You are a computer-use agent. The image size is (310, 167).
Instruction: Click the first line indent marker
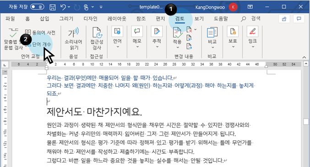[46, 63]
